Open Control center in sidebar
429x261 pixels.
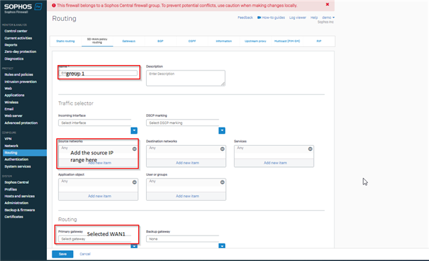pyautogui.click(x=16, y=31)
